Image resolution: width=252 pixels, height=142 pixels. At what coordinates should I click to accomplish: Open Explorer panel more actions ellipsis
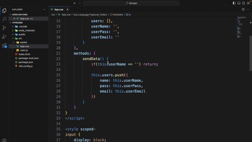coord(44,9)
